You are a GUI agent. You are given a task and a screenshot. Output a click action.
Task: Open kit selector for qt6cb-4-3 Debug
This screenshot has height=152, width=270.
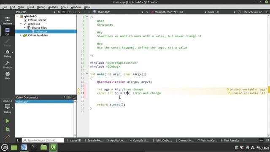(8, 107)
